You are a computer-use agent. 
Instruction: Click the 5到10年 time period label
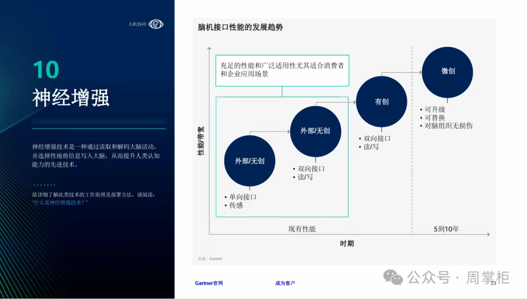point(446,229)
